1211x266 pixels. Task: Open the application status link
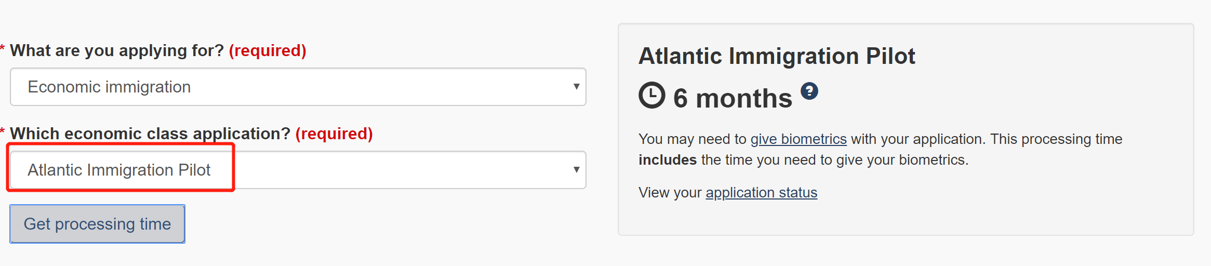[761, 193]
